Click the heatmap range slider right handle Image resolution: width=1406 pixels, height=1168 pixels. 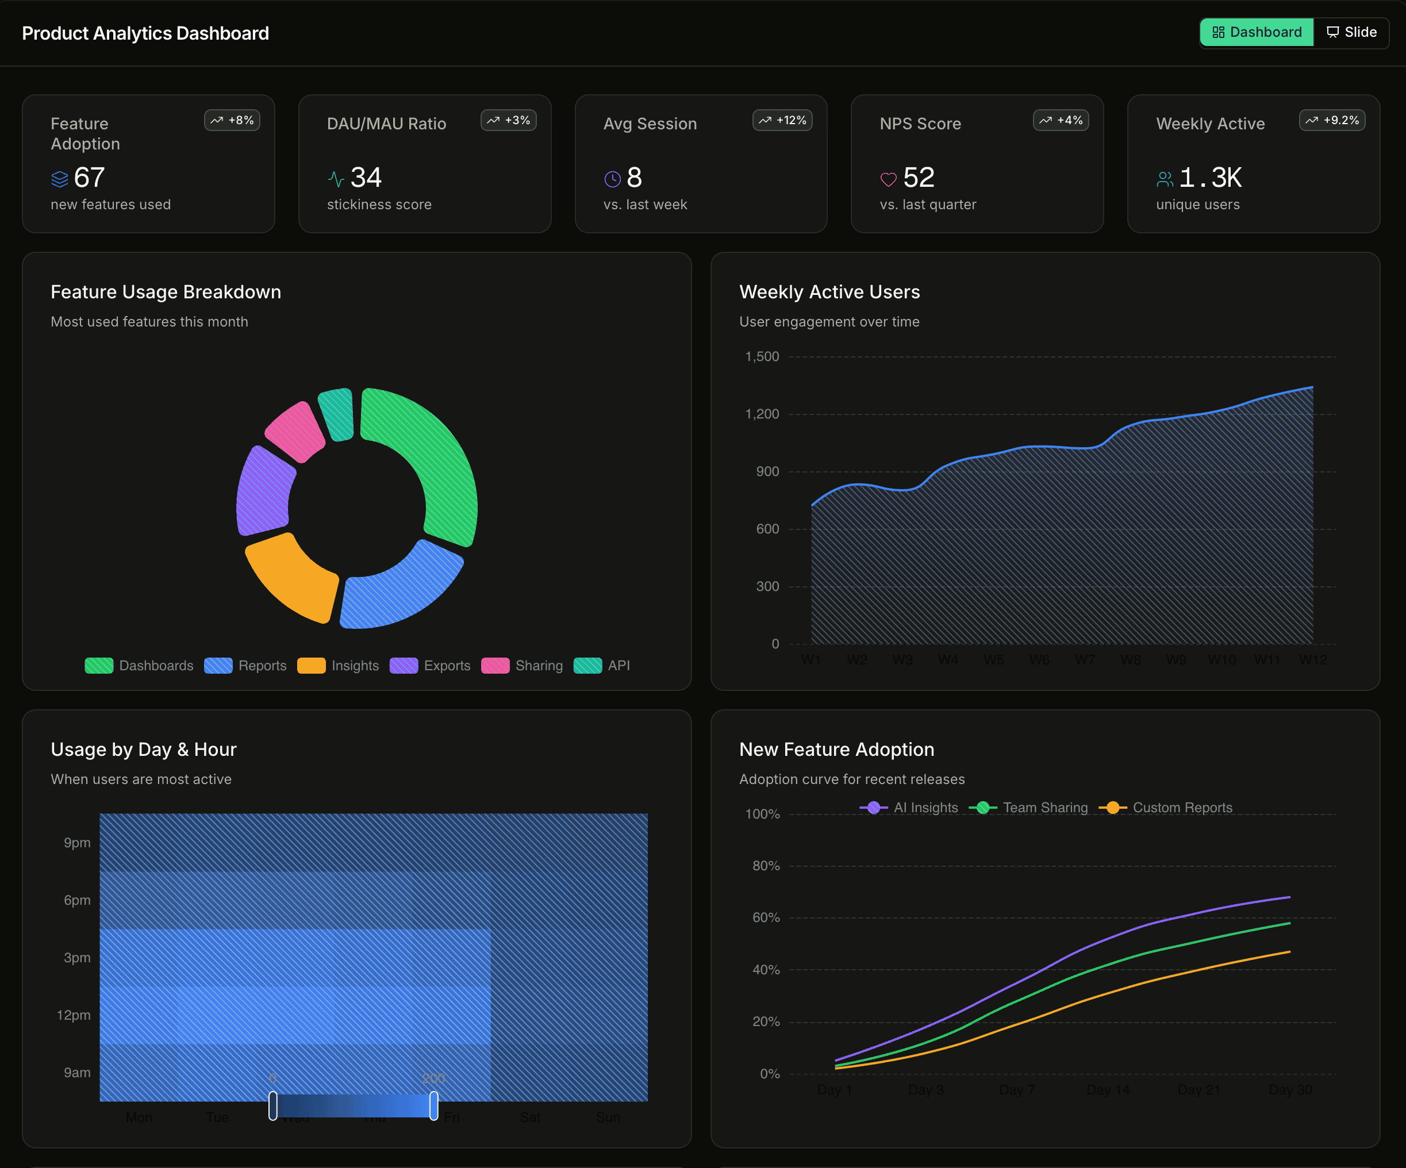pyautogui.click(x=434, y=1105)
